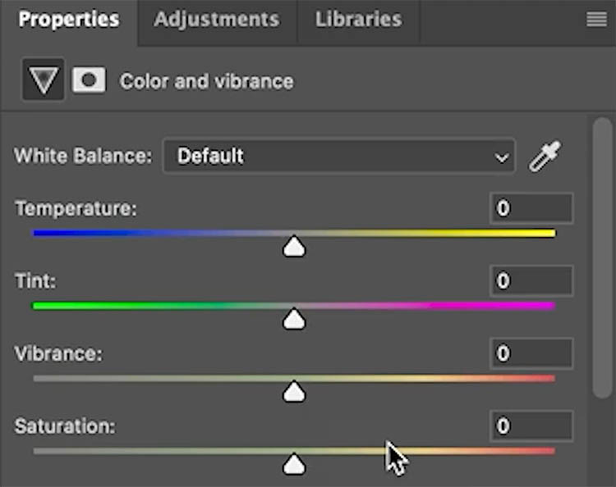The width and height of the screenshot is (616, 487).
Task: Click the White Balance dropdown chevron
Action: [501, 157]
